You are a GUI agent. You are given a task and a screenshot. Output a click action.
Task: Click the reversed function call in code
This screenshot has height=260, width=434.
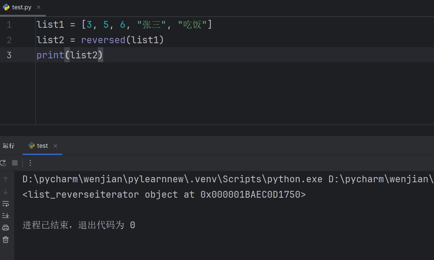103,40
